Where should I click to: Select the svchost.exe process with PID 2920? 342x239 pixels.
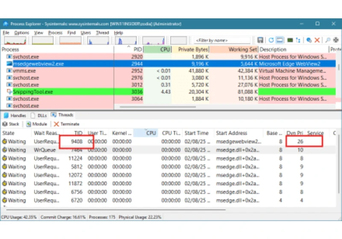pos(168,57)
